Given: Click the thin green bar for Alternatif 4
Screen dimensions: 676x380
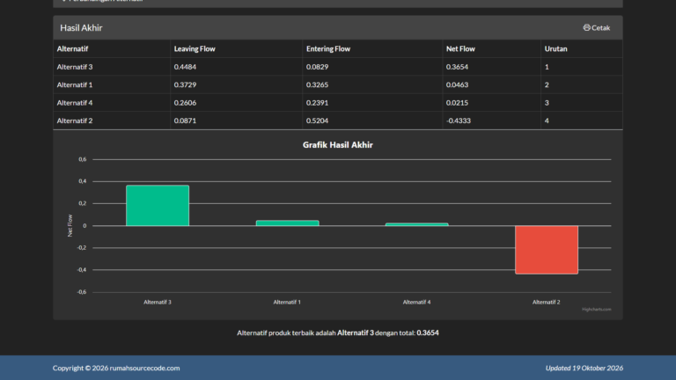Looking at the screenshot, I should click(417, 224).
